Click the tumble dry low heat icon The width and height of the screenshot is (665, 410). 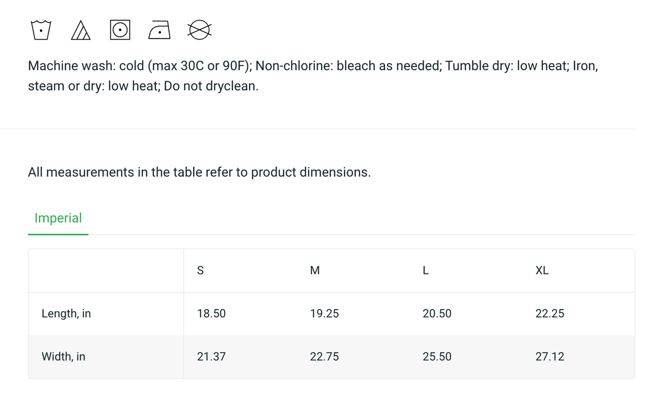click(120, 30)
